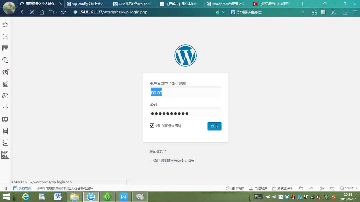Click the skin/theme shirt icon in title bar
Screen dimensions: 360x202
(325, 4)
